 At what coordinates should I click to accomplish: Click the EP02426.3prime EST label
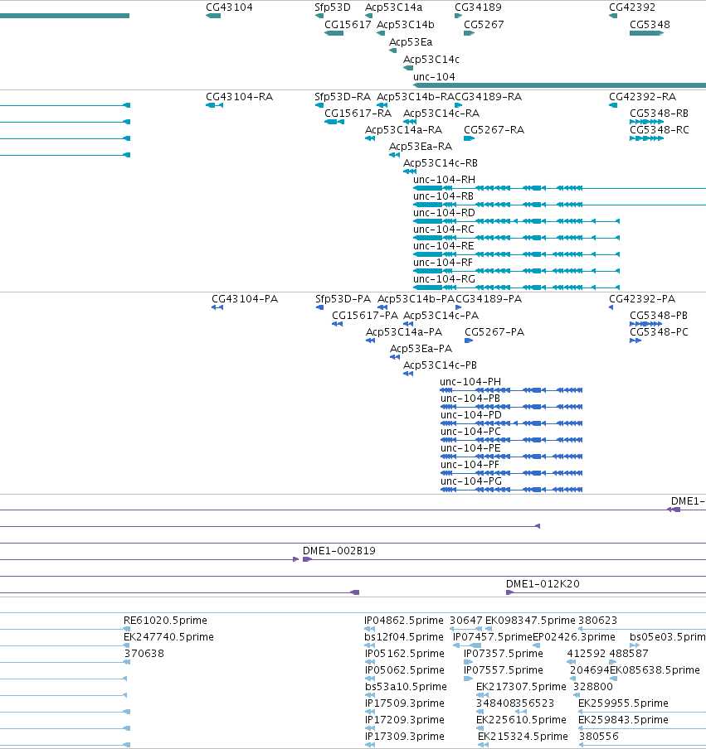(574, 637)
